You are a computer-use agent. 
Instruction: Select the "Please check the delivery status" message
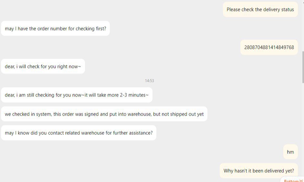(260, 9)
